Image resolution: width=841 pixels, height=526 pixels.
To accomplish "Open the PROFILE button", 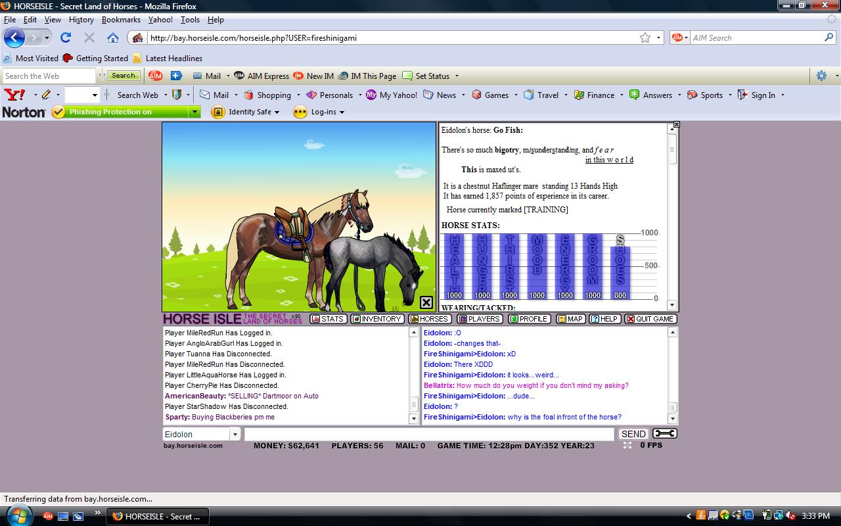I will tap(530, 319).
